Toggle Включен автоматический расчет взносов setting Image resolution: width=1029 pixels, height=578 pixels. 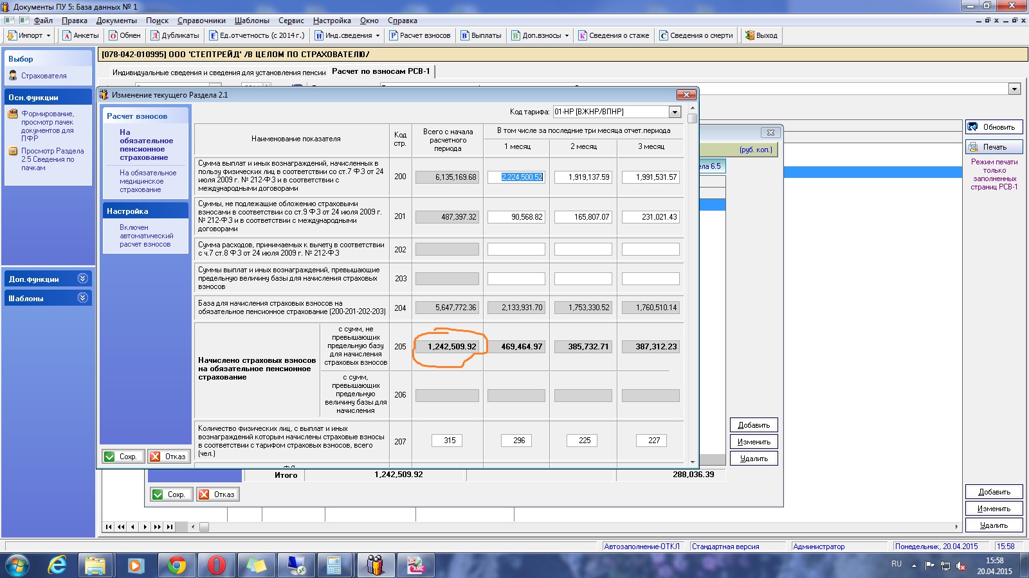(x=145, y=236)
